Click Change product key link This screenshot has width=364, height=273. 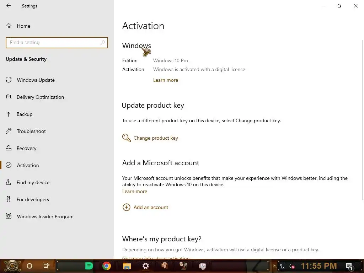156,138
